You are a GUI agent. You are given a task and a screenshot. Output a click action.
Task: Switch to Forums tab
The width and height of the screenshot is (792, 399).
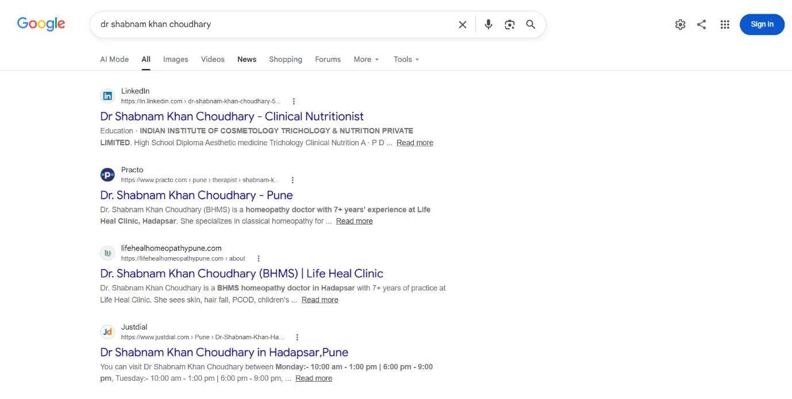[x=328, y=59]
